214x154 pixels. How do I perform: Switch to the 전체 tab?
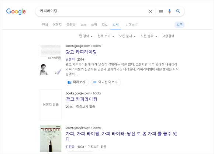pyautogui.click(x=45, y=25)
